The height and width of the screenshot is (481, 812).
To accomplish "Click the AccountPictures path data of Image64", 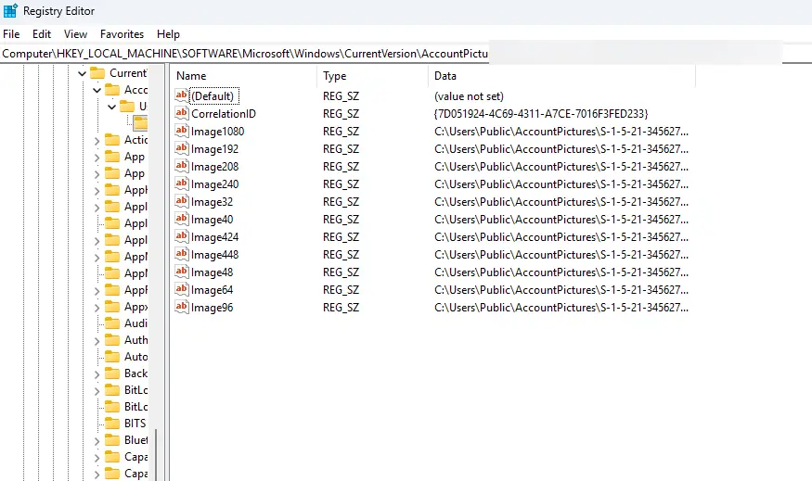I will [x=561, y=290].
